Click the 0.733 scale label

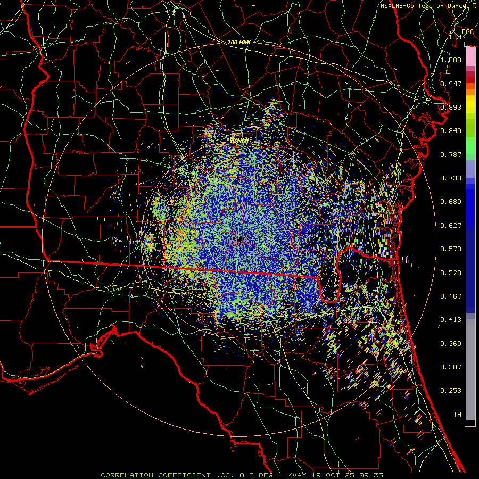click(451, 178)
